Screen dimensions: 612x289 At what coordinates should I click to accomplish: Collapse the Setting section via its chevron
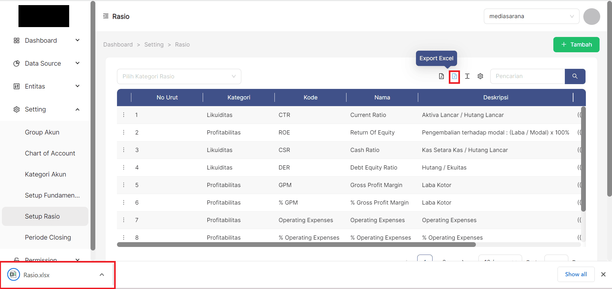click(x=77, y=109)
